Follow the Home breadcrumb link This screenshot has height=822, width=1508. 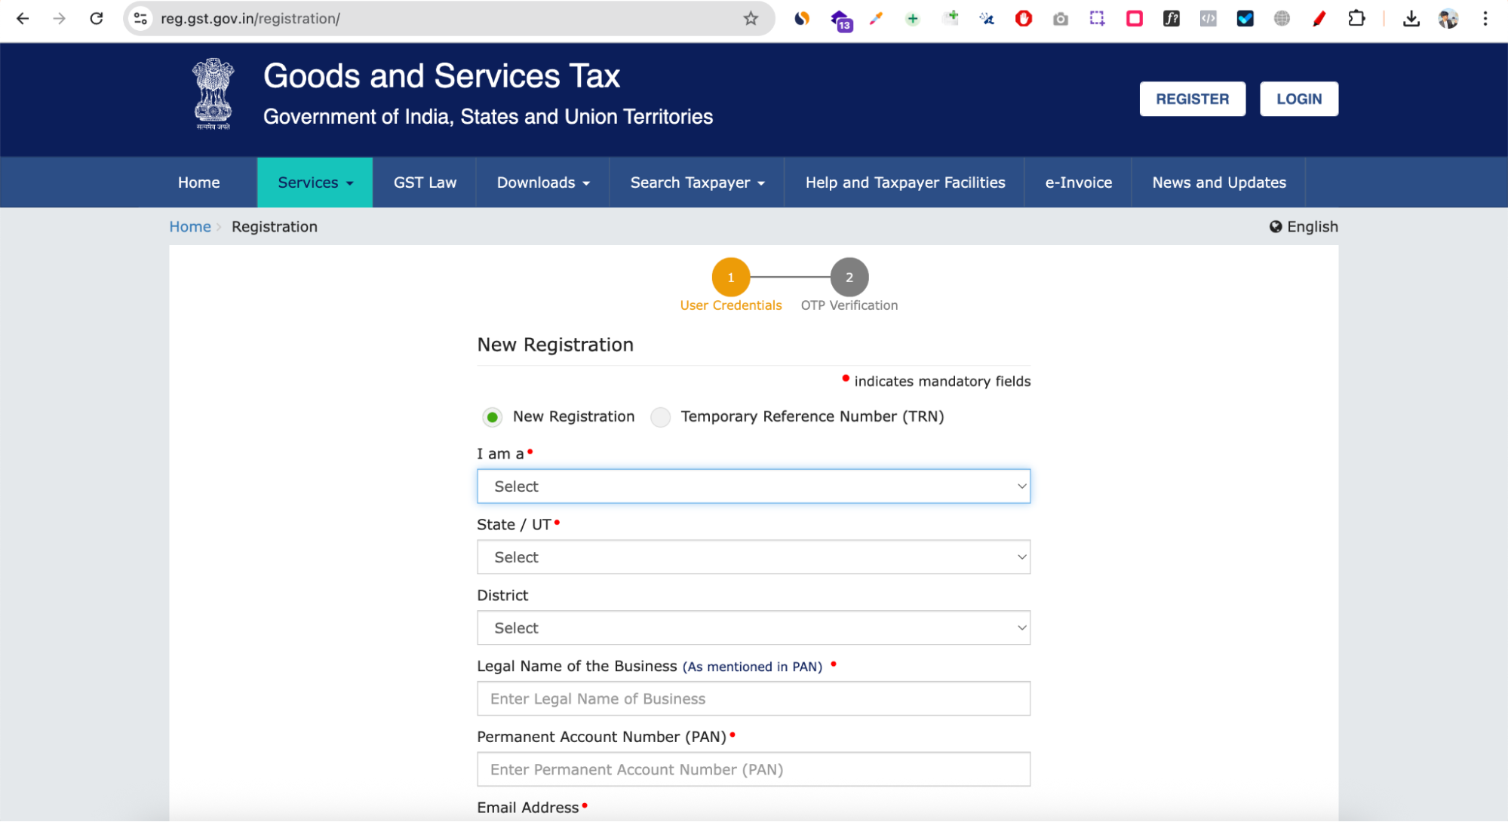189,226
